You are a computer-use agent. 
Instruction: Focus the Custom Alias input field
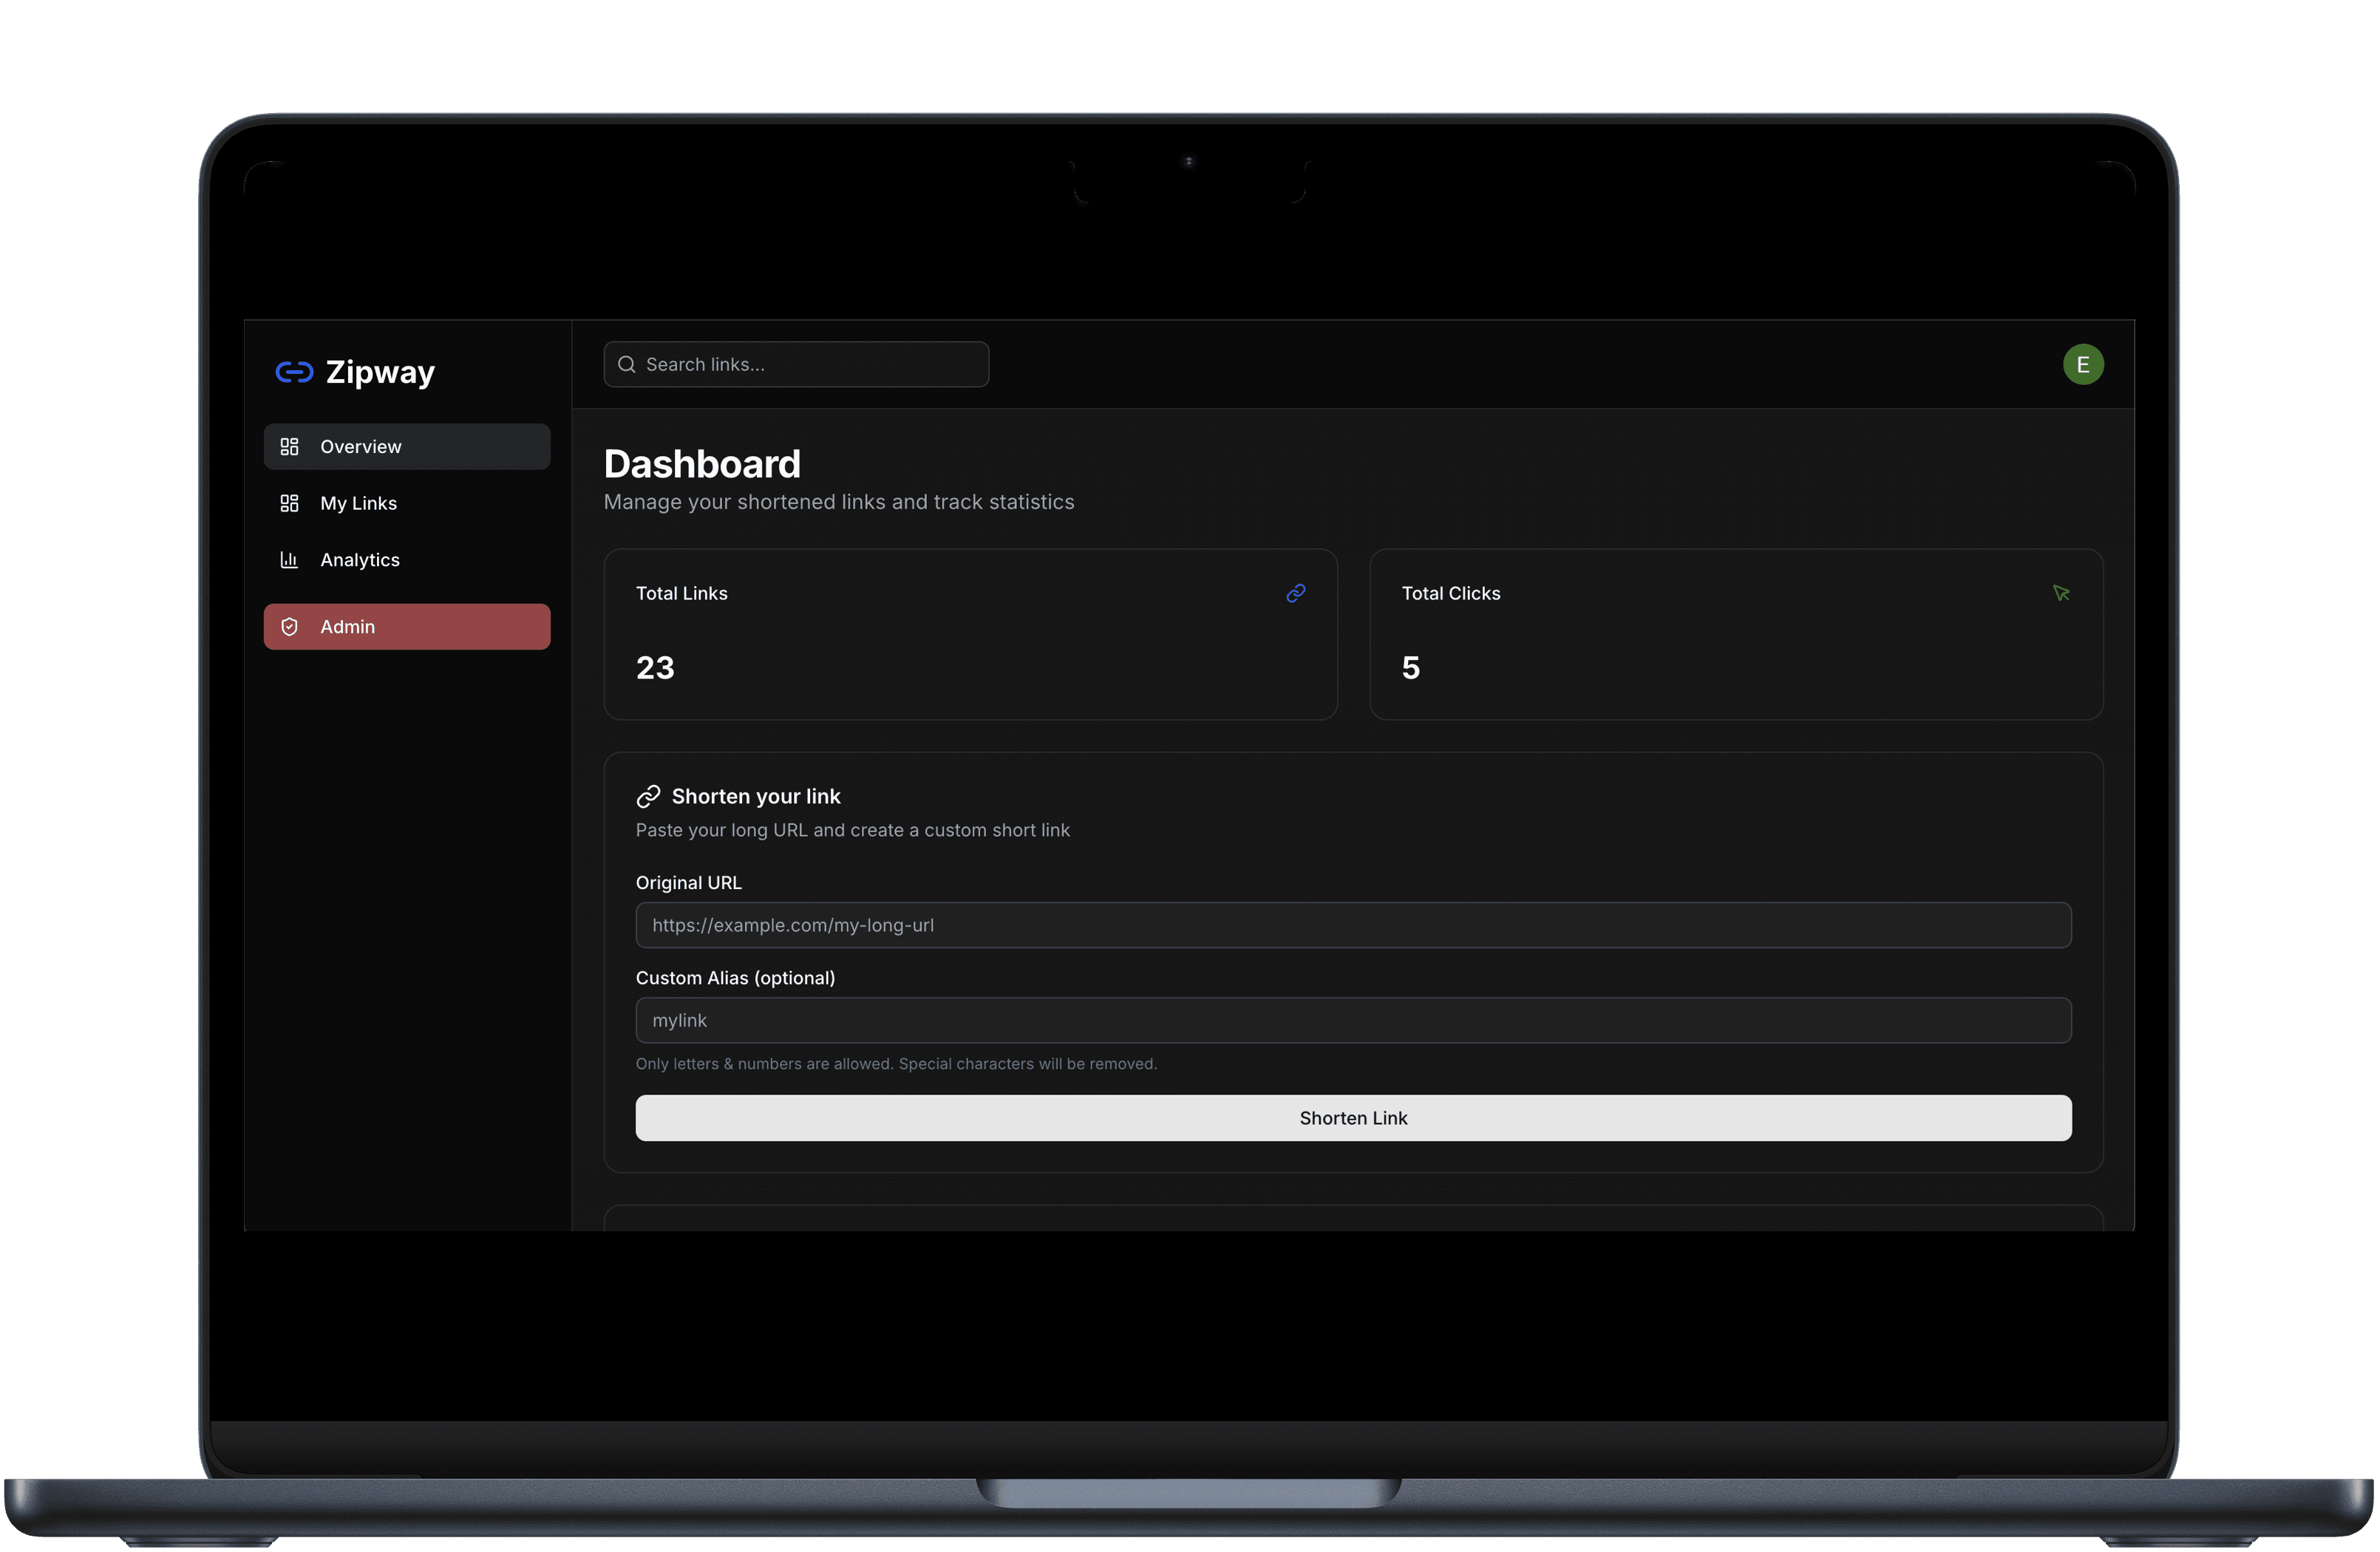click(x=1353, y=1021)
